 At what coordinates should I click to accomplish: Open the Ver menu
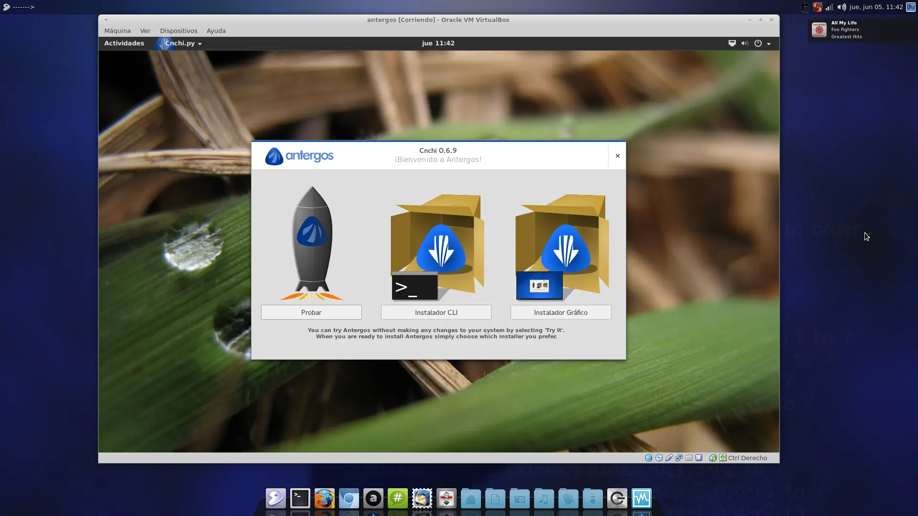[x=145, y=31]
